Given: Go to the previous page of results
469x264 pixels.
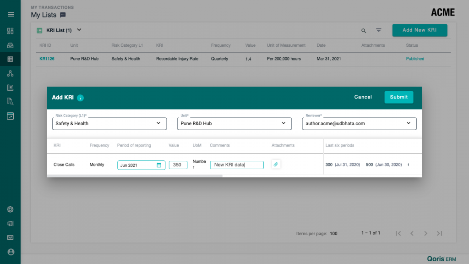Looking at the screenshot, I should click(412, 233).
